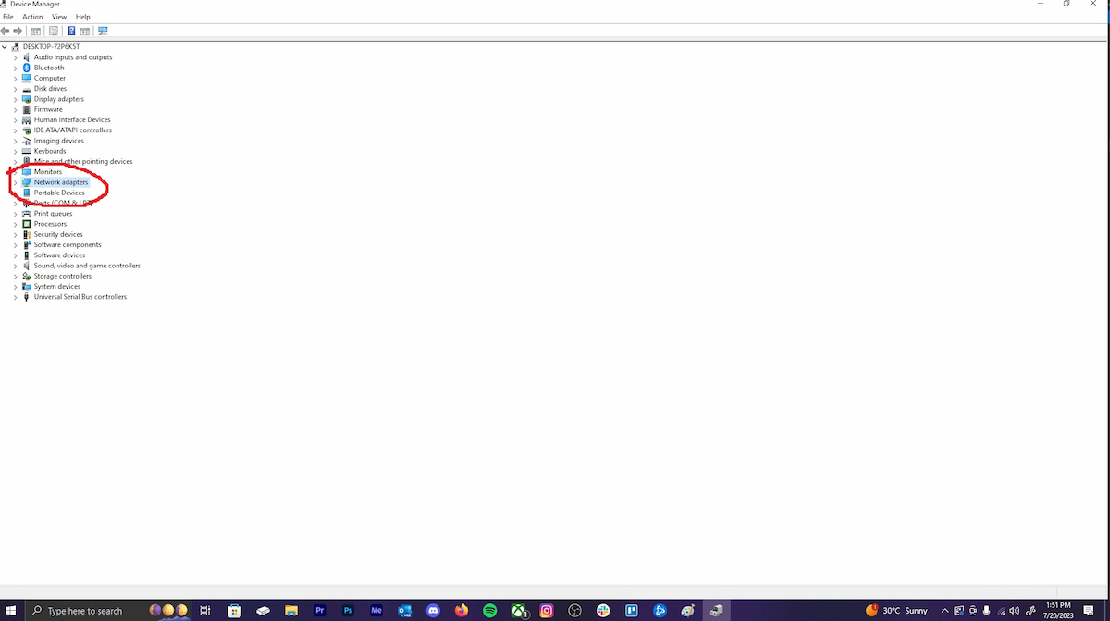Click the show/hide console tree icon
Viewport: 1110px width, 621px height.
36,31
